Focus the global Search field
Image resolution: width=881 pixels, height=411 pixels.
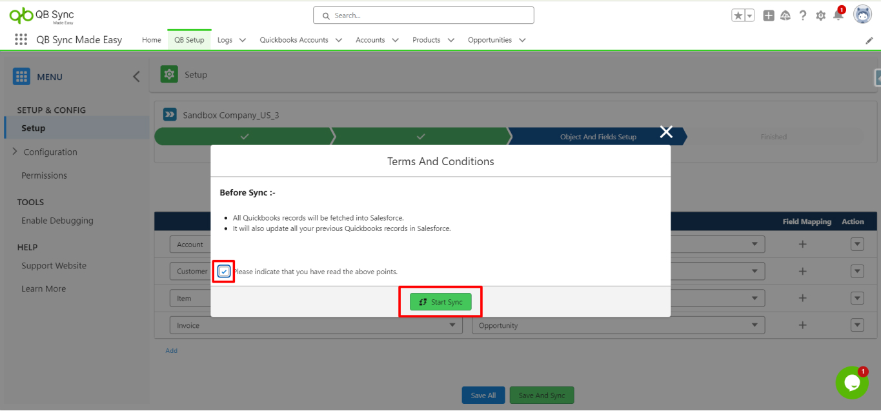423,15
